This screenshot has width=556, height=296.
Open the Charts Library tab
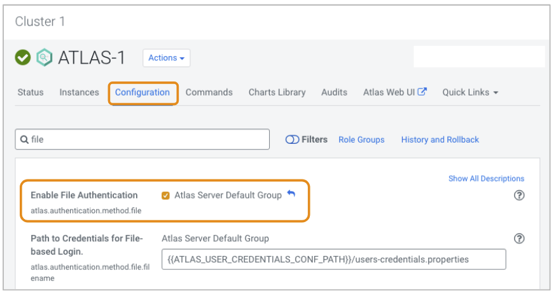pyautogui.click(x=277, y=92)
